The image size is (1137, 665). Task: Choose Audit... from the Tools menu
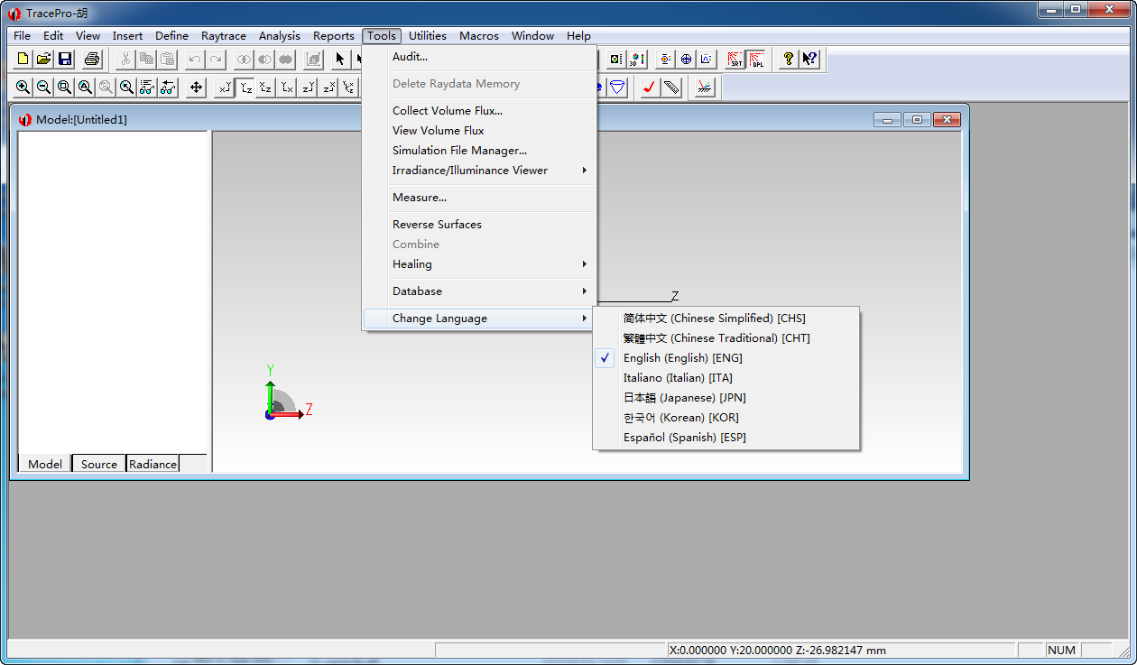[479, 57]
